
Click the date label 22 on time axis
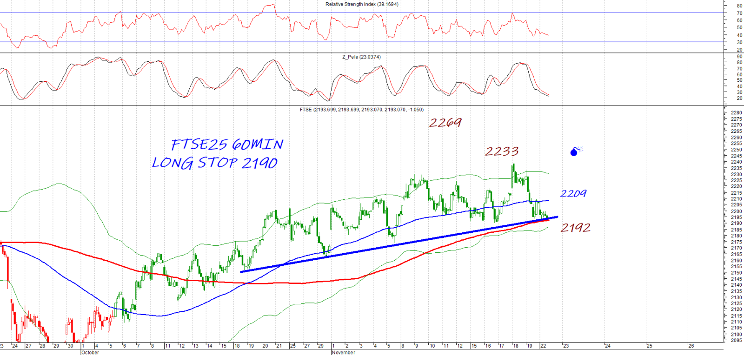coord(543,346)
